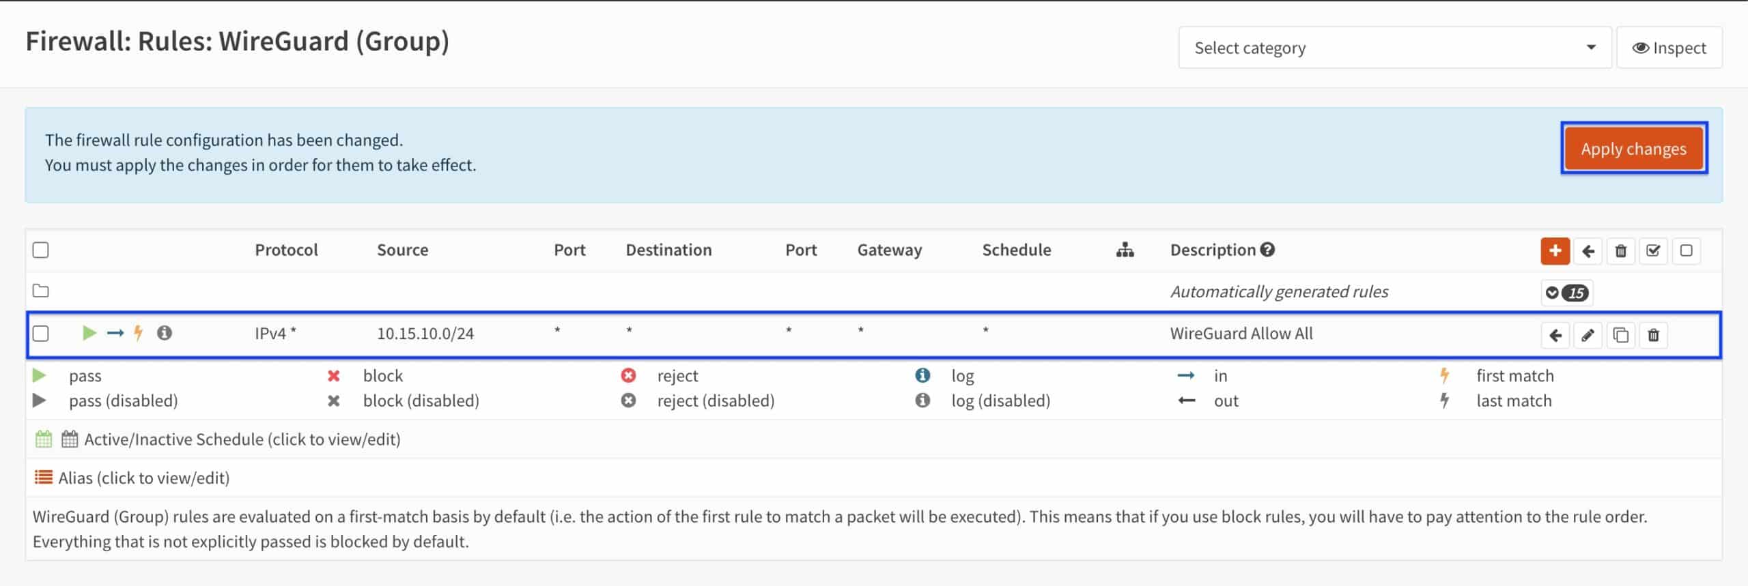The width and height of the screenshot is (1748, 586).
Task: Click the in legend right arrow icon
Action: pyautogui.click(x=1186, y=376)
